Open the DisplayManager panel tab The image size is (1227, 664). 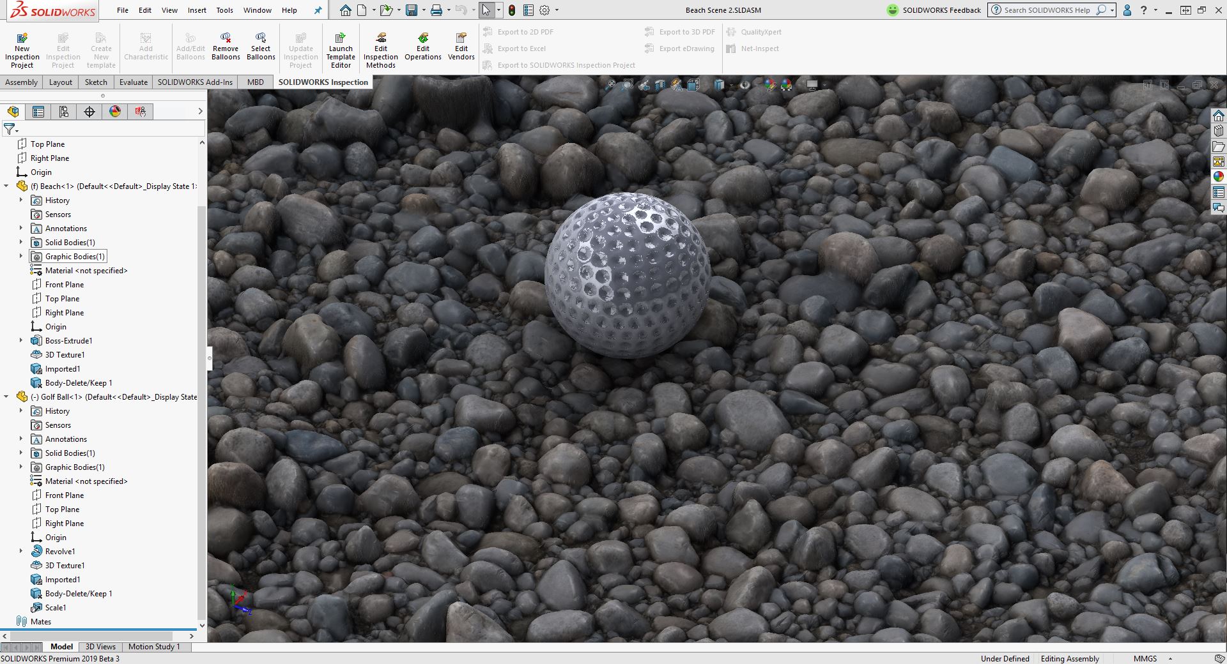[x=114, y=112]
